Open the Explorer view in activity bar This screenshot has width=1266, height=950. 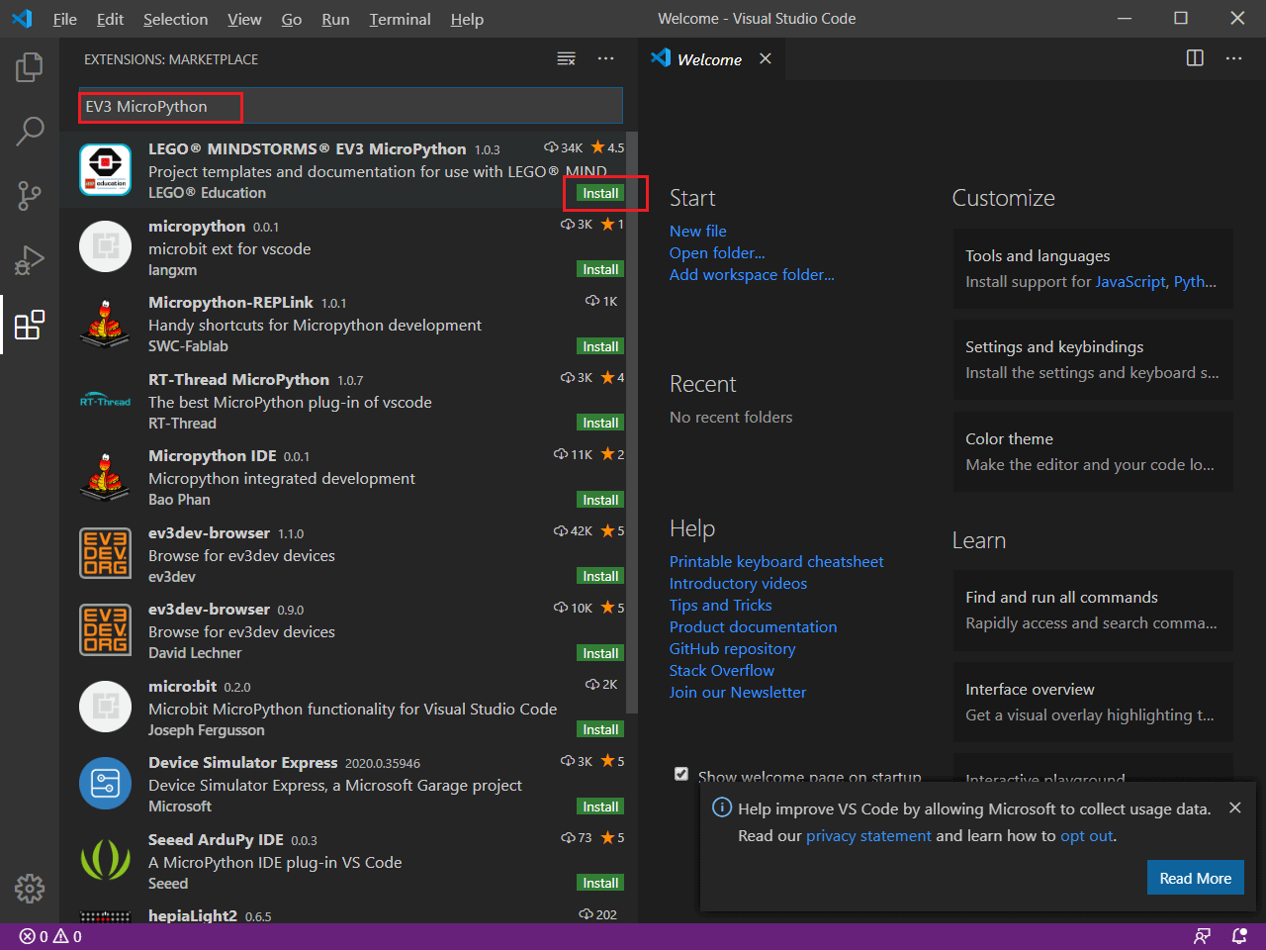30,67
